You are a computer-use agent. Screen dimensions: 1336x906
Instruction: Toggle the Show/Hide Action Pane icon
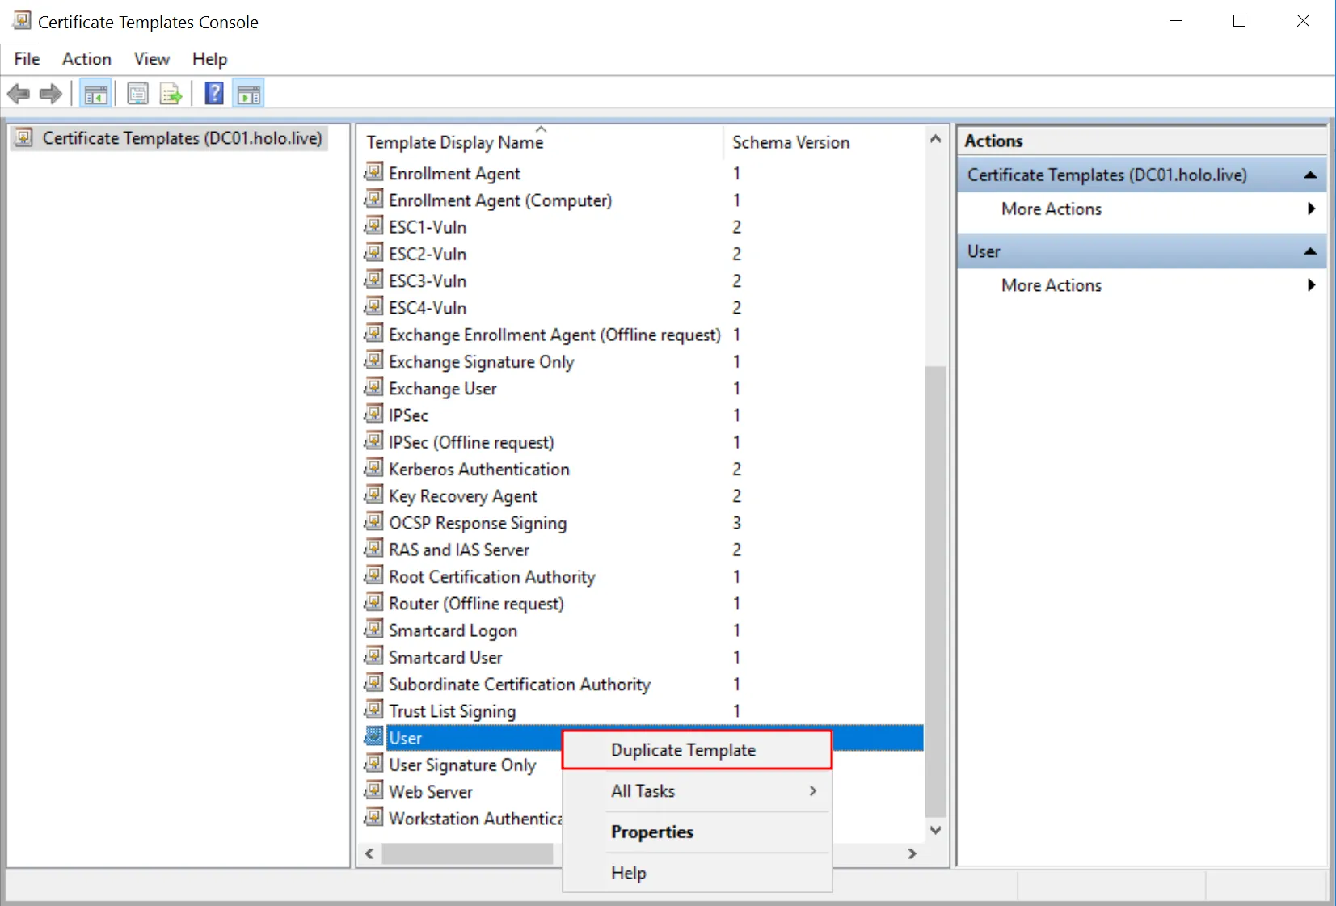(249, 95)
